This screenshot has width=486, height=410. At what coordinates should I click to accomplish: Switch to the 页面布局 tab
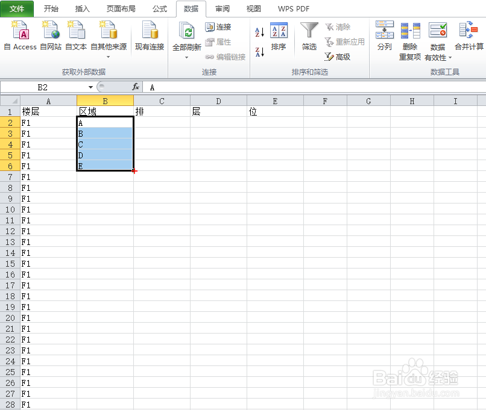tap(121, 8)
